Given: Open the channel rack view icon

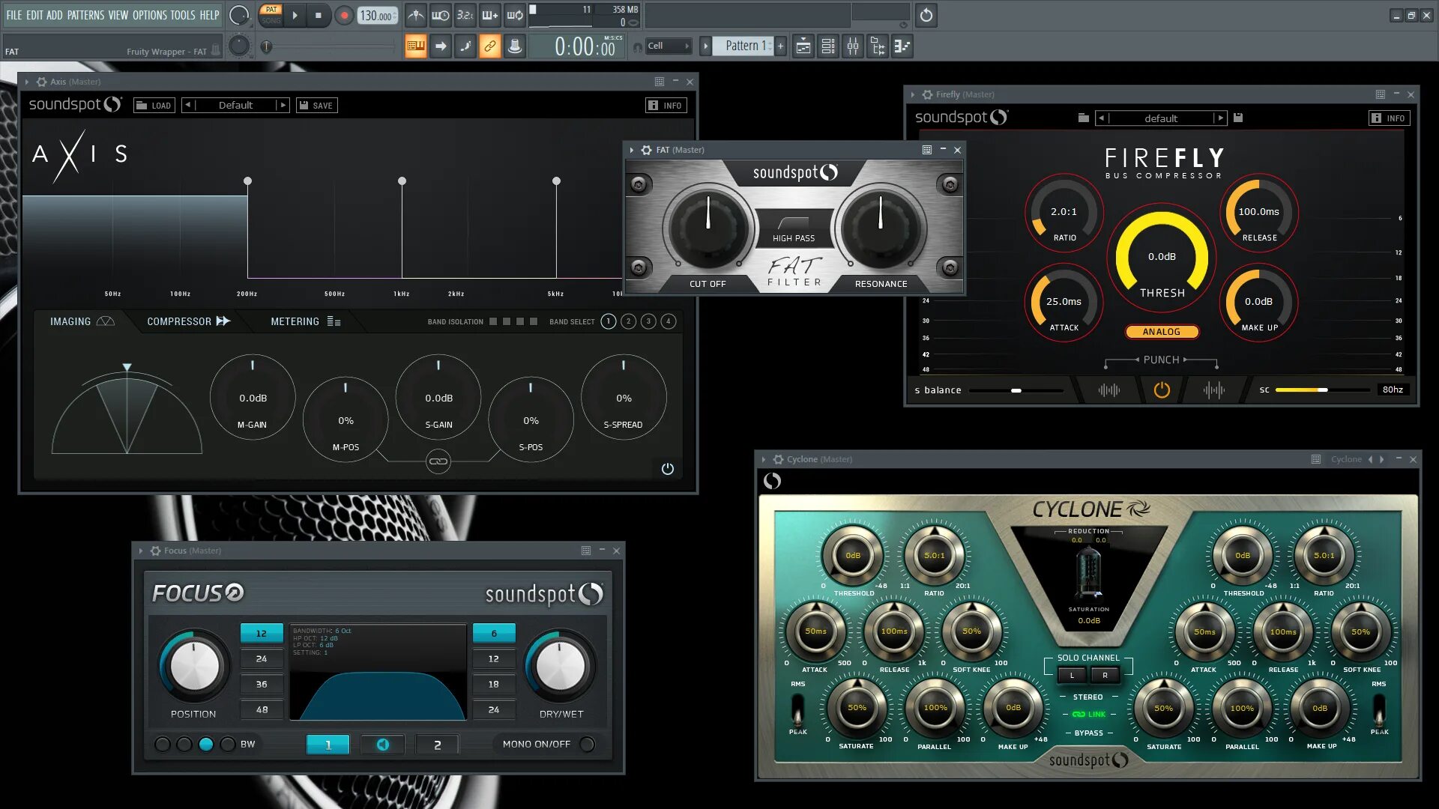Looking at the screenshot, I should click(x=828, y=46).
